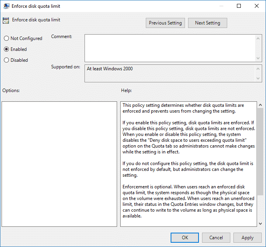The image size is (266, 247).
Task: Click the 'Options:' label
Action: click(x=11, y=90)
